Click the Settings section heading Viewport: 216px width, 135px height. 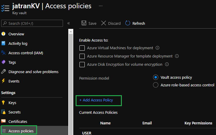point(8,93)
